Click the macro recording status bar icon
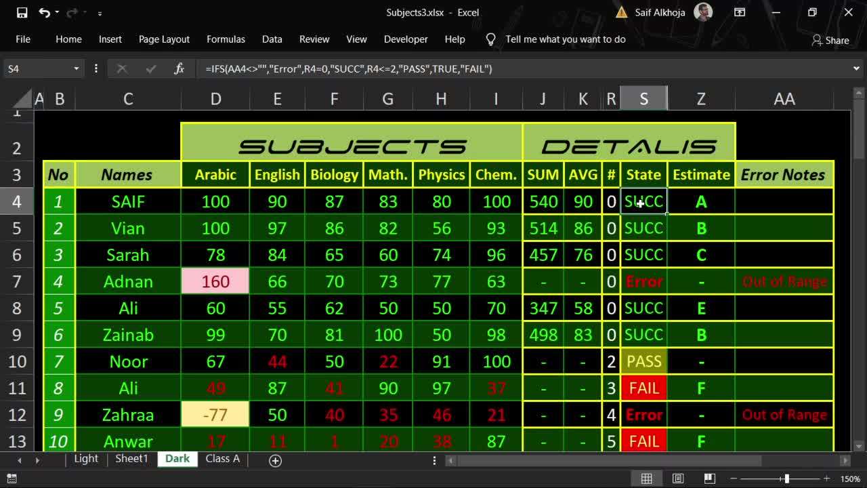The height and width of the screenshot is (488, 867). pos(12,479)
